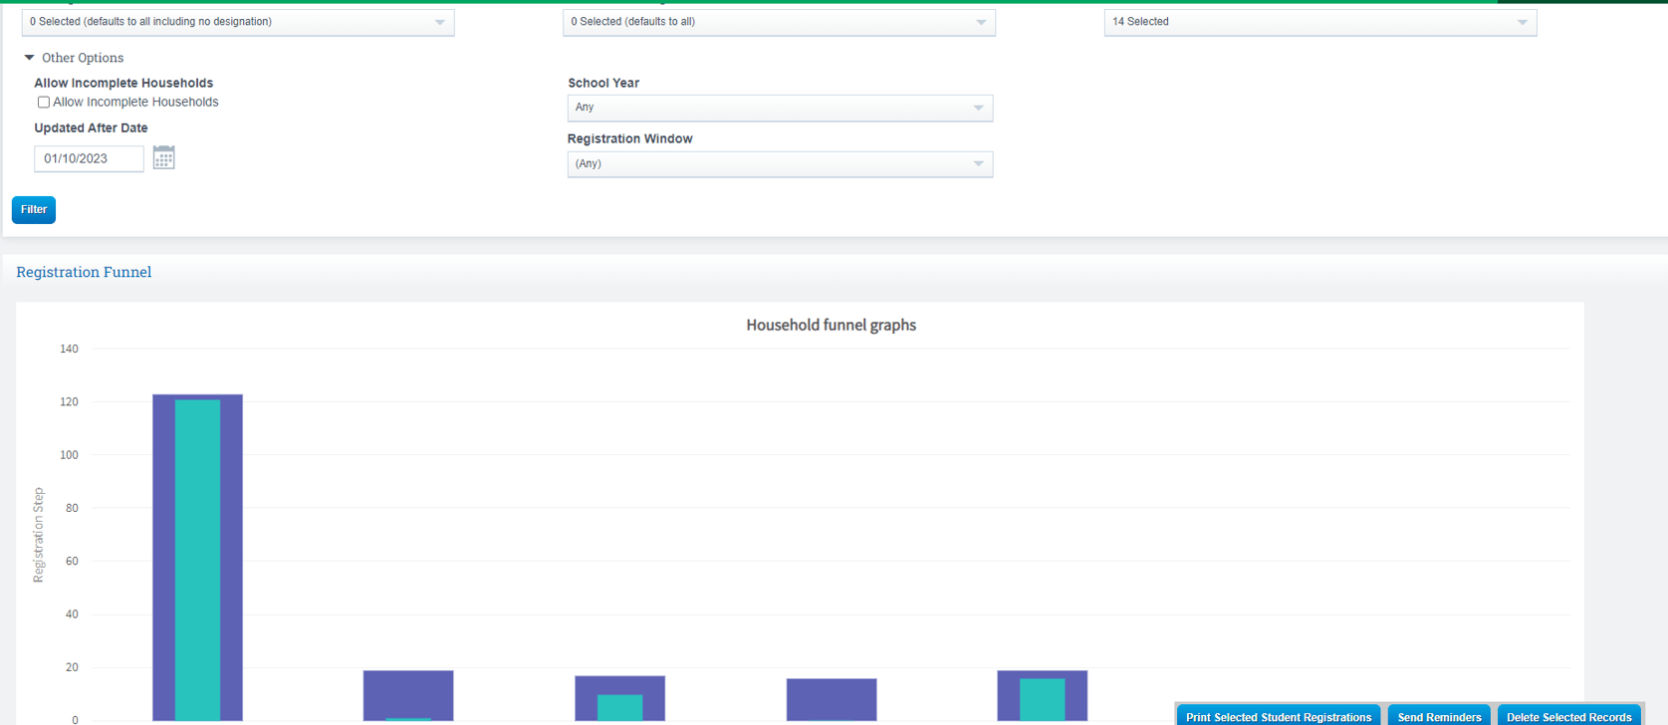Open the 14 Selected dropdown
Screen dimensions: 1668x725
pos(1319,22)
